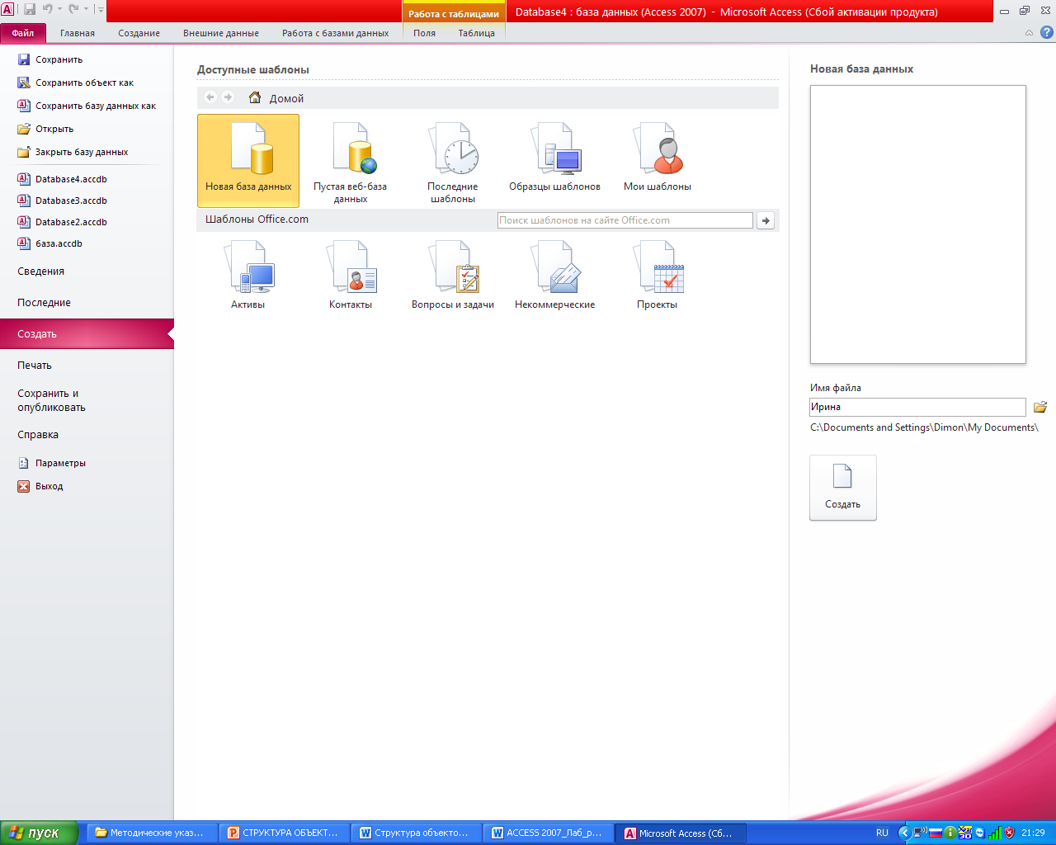Image resolution: width=1056 pixels, height=845 pixels.
Task: Select the Некоммерческие template
Action: click(555, 275)
